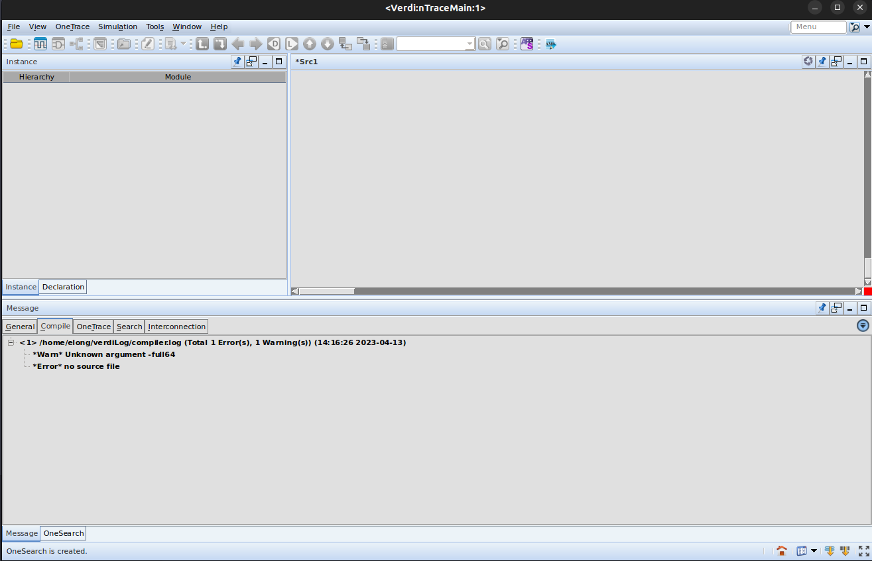The height and width of the screenshot is (561, 872).
Task: Click the refresh icon in Src1 panel header
Action: (x=808, y=62)
